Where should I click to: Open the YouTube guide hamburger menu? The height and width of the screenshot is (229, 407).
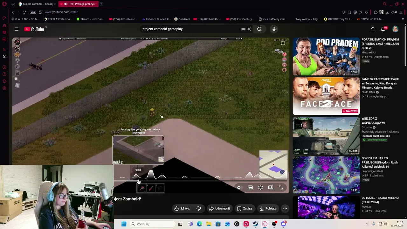(17, 29)
